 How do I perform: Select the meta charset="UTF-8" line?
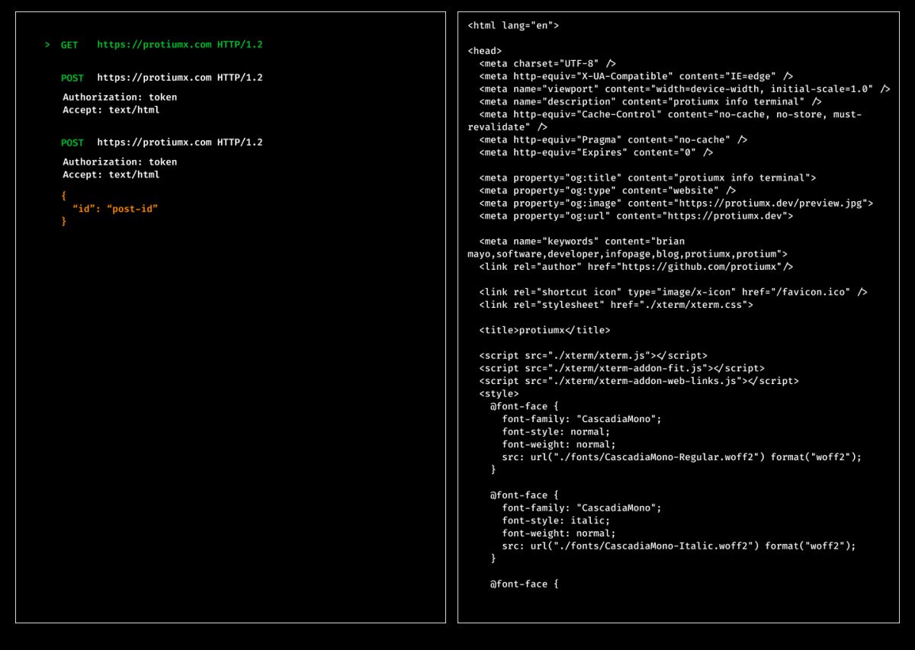(547, 63)
